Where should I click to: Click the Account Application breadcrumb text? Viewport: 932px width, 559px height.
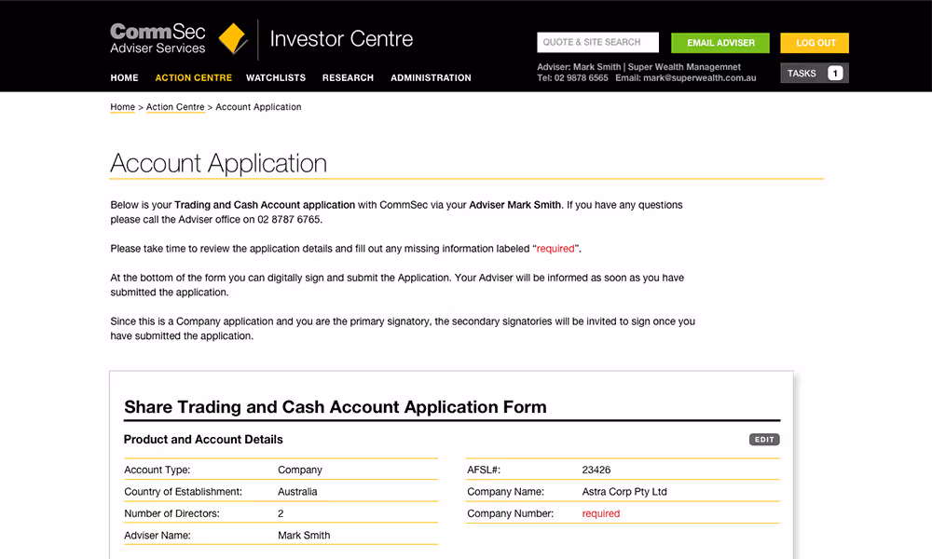click(258, 107)
